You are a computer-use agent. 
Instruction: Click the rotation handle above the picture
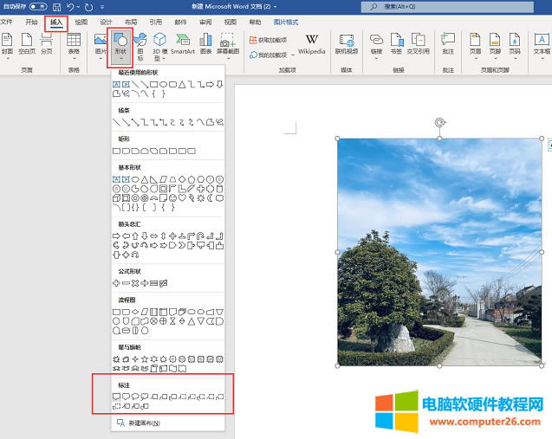click(439, 123)
